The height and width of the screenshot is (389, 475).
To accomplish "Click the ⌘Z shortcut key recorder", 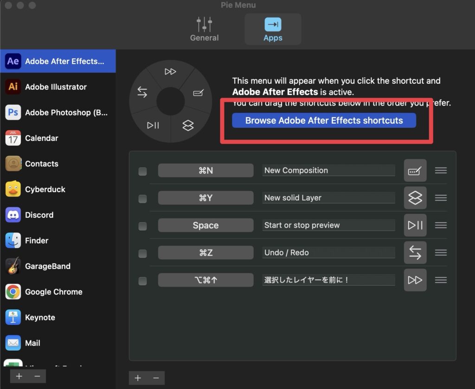I will pyautogui.click(x=205, y=252).
